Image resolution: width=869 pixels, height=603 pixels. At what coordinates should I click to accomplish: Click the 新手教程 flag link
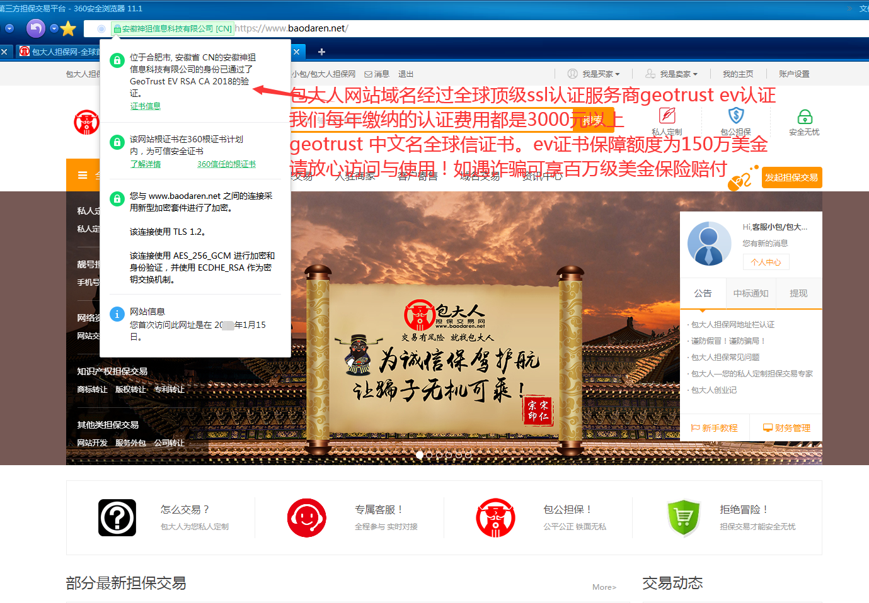[x=714, y=428]
